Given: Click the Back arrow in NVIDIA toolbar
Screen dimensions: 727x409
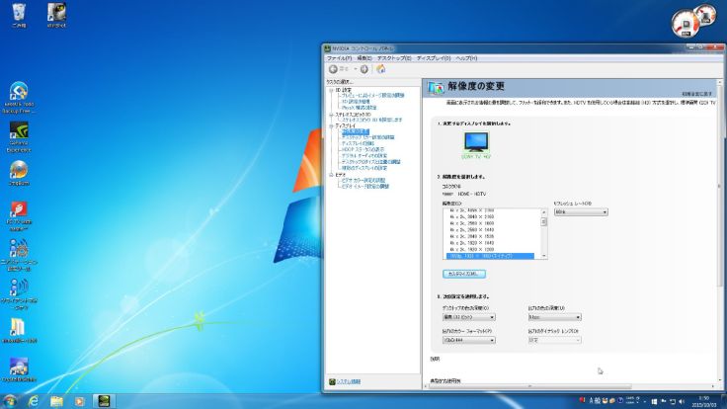Looking at the screenshot, I should pos(333,69).
